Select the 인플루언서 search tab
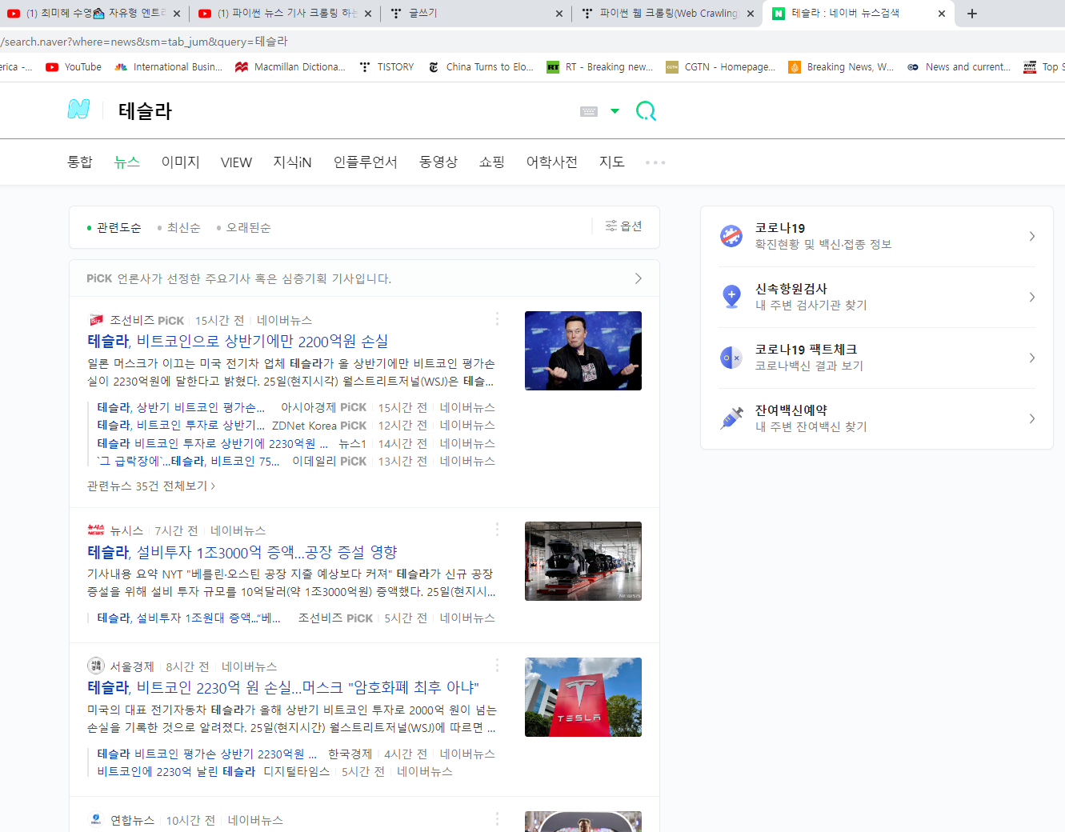Image resolution: width=1065 pixels, height=832 pixels. click(366, 162)
